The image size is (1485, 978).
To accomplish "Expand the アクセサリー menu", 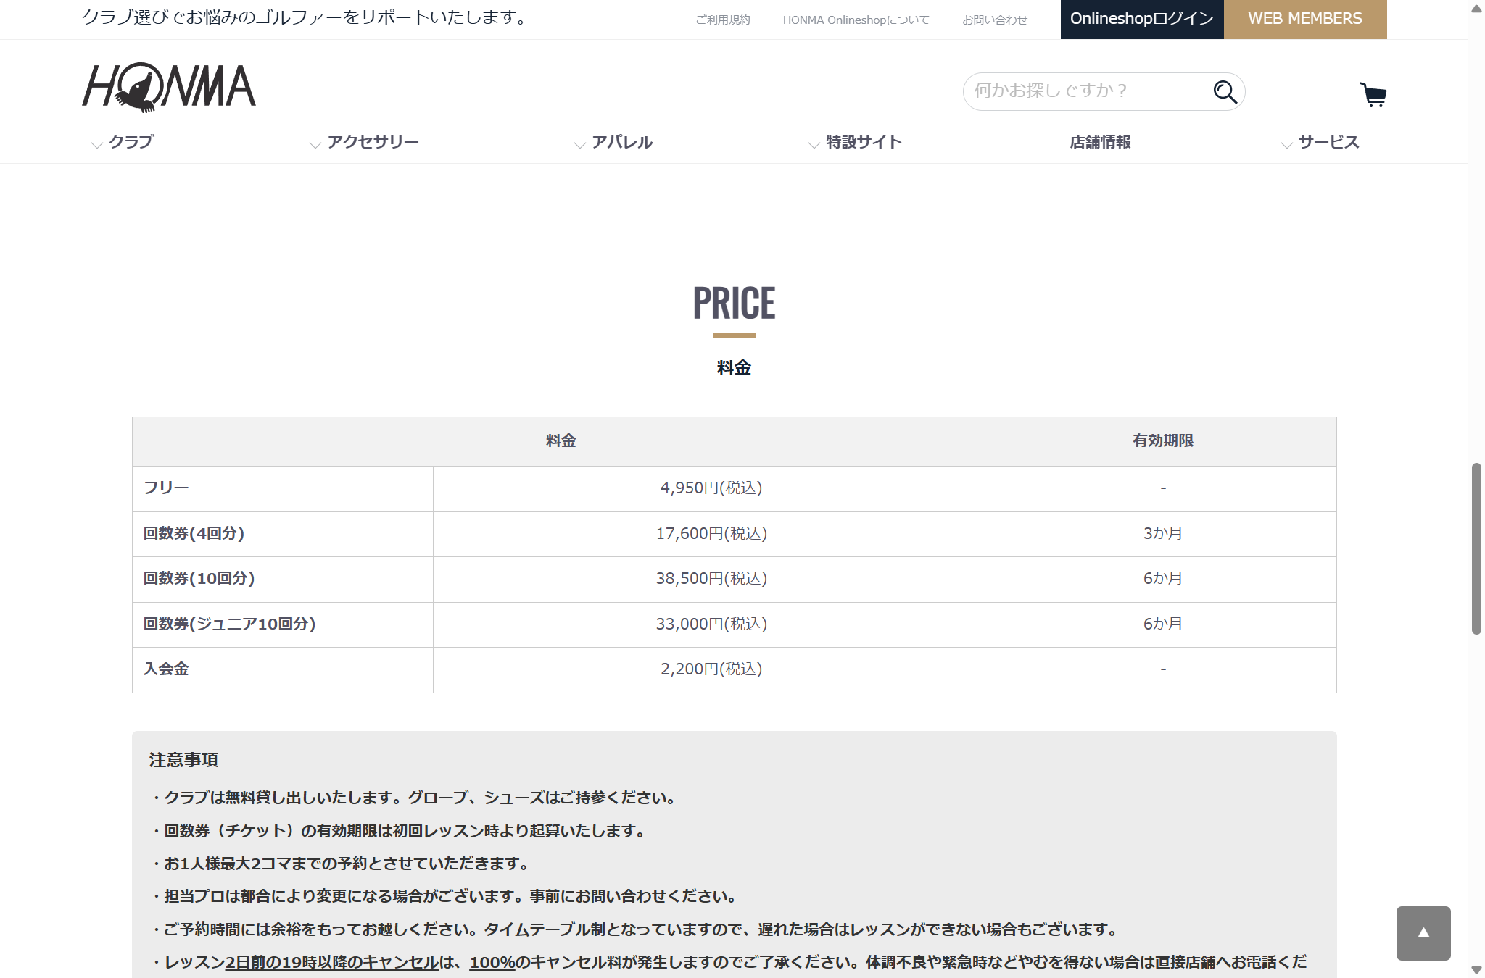I will click(x=365, y=142).
